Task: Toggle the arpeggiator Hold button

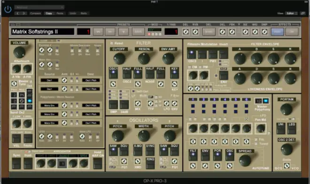Action: tap(28, 163)
